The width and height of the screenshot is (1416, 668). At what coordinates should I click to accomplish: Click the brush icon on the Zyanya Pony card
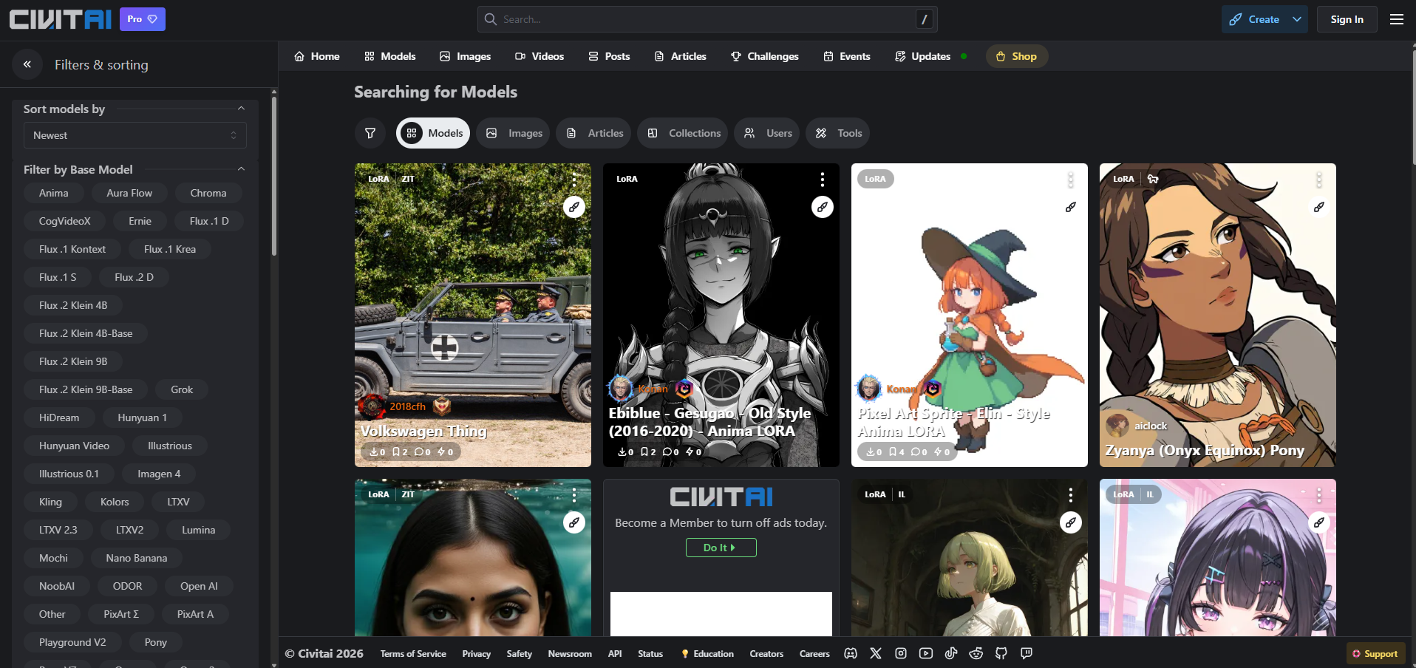[x=1319, y=207]
